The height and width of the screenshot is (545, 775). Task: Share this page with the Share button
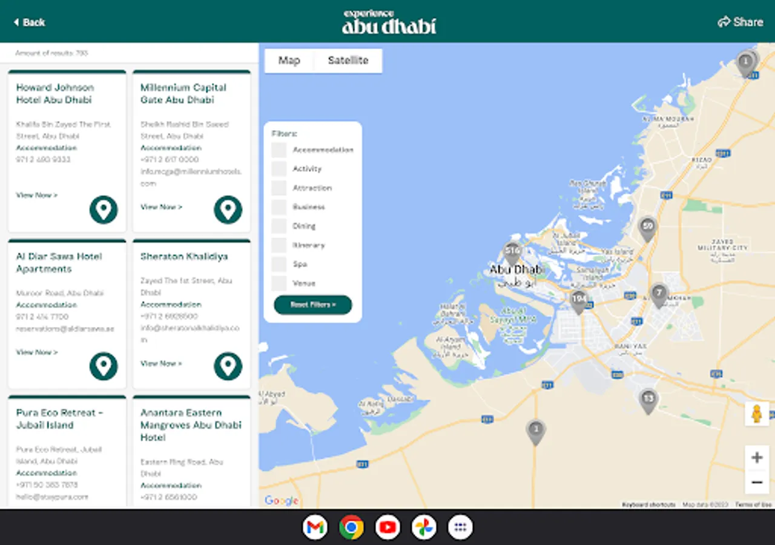click(740, 22)
